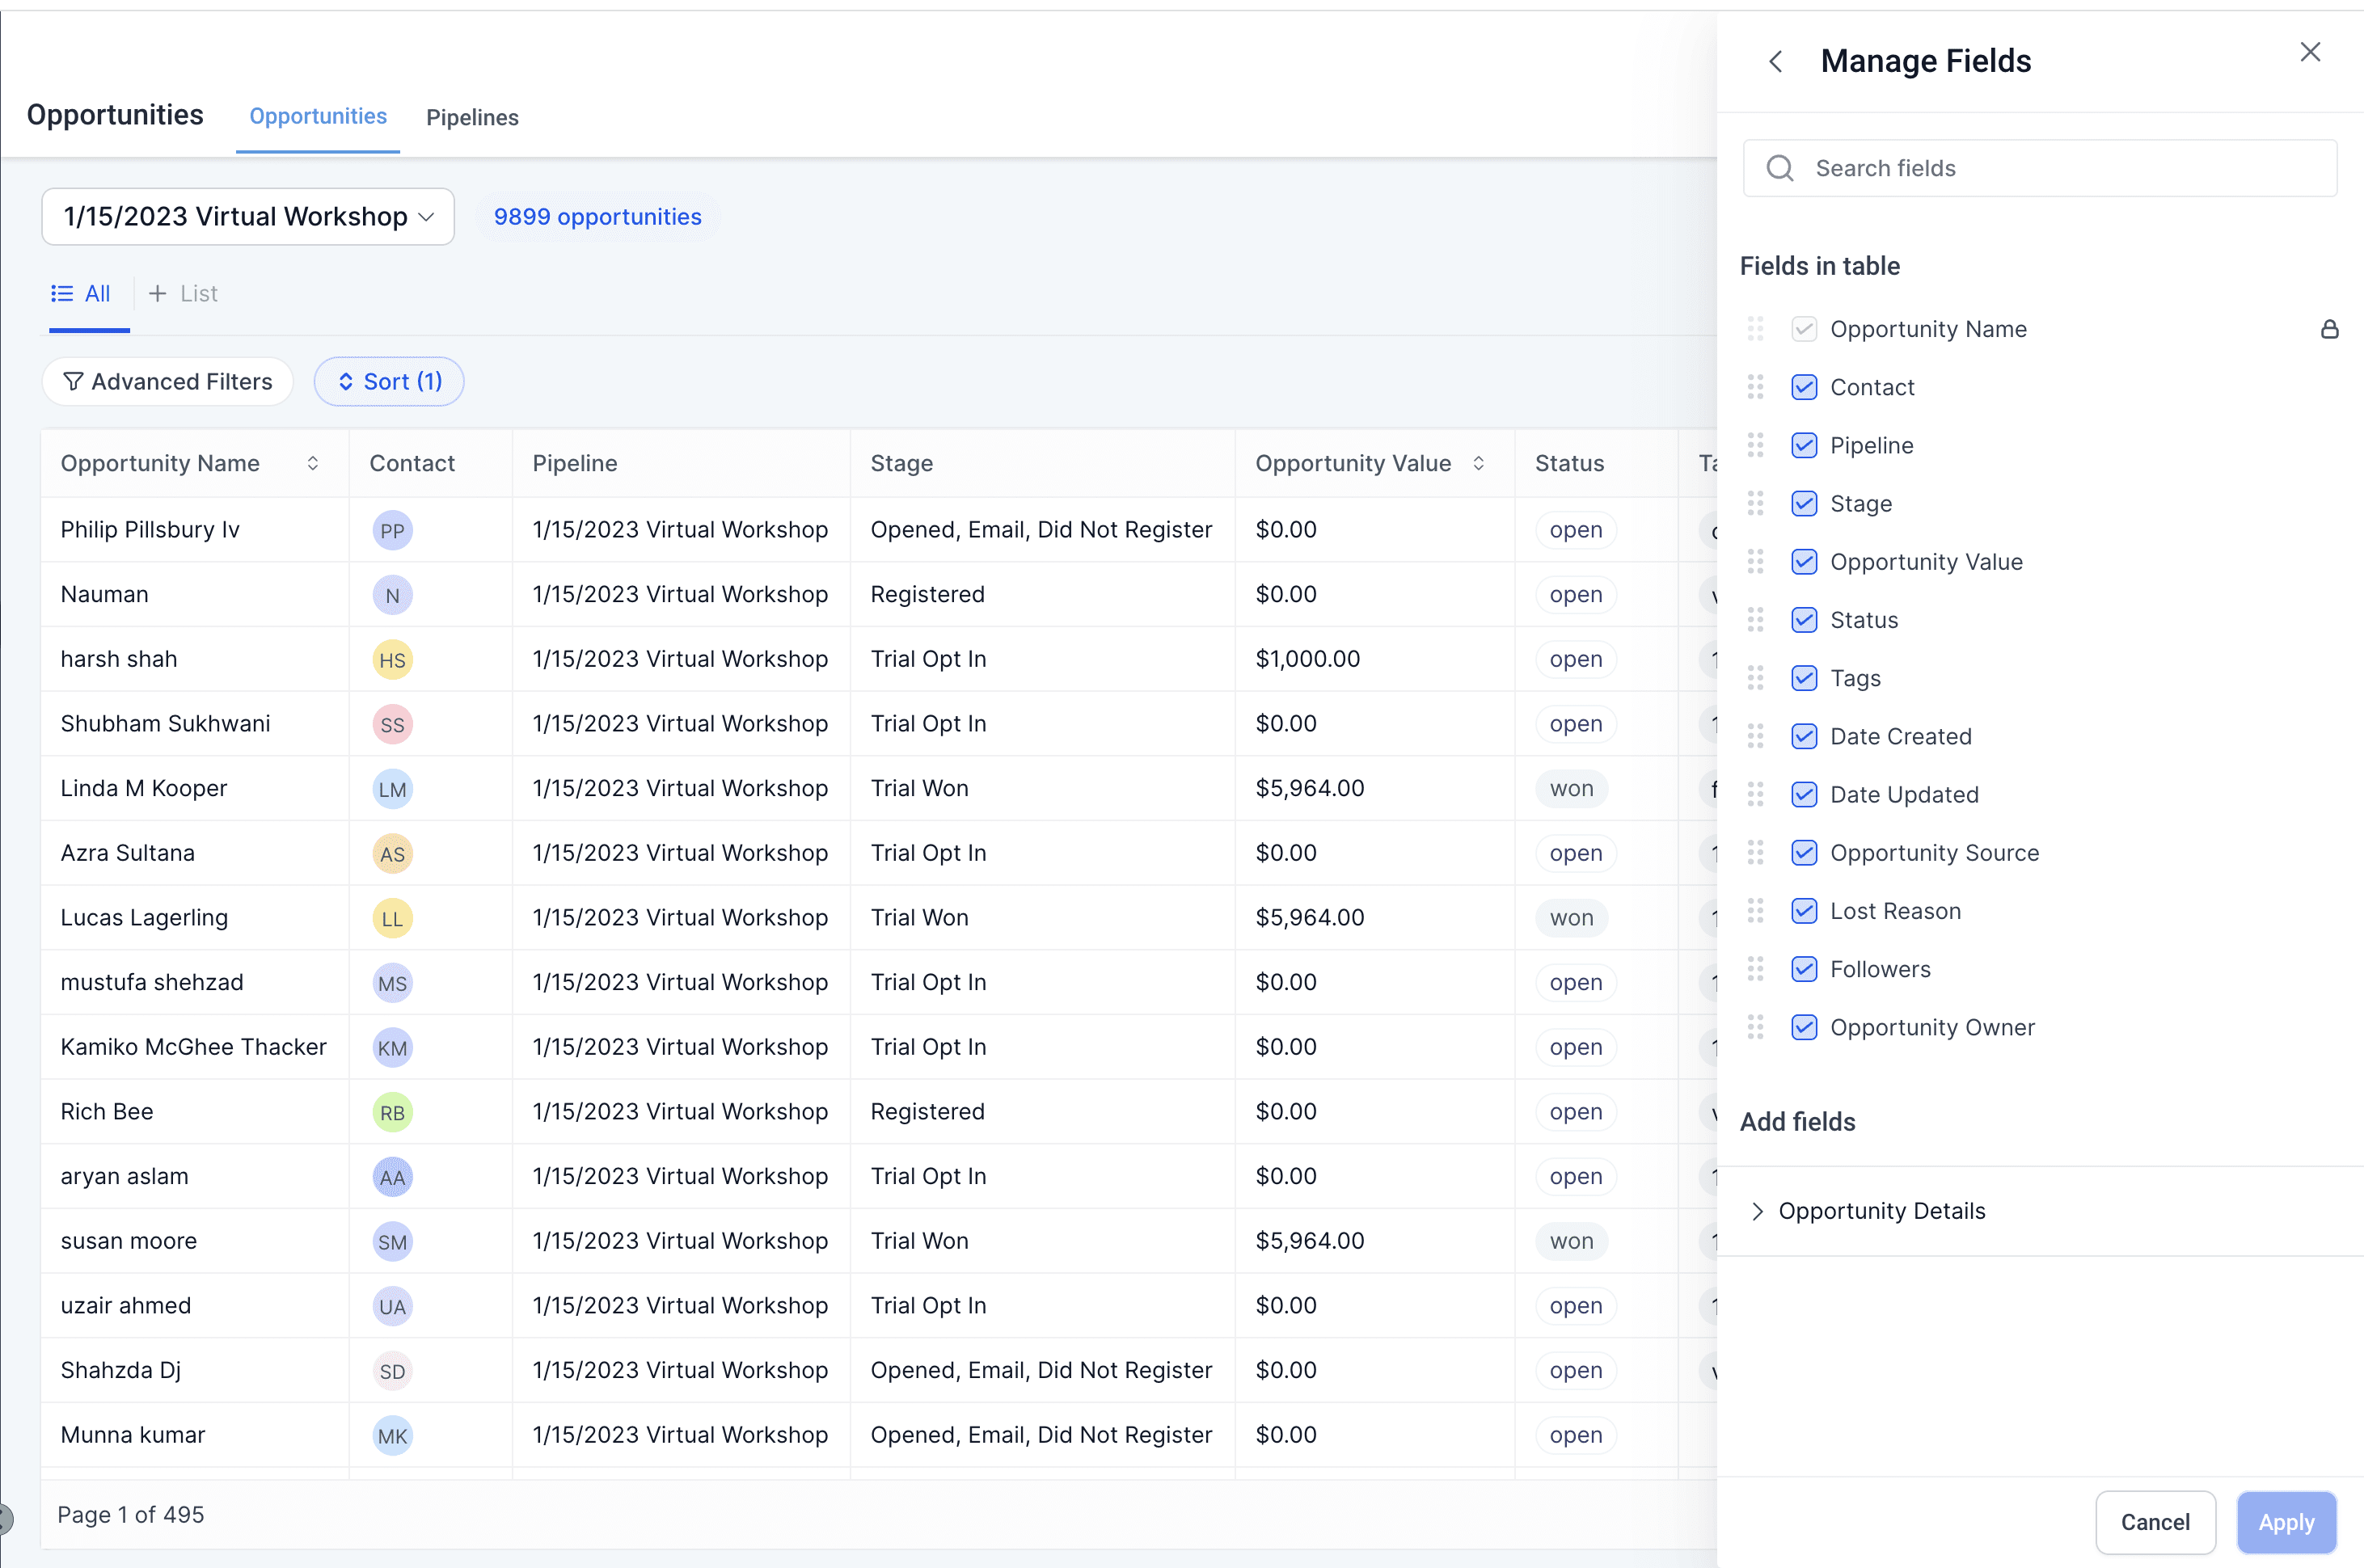This screenshot has height=1568, width=2364.
Task: Uncheck the Opportunity Source checkbox
Action: click(1804, 852)
